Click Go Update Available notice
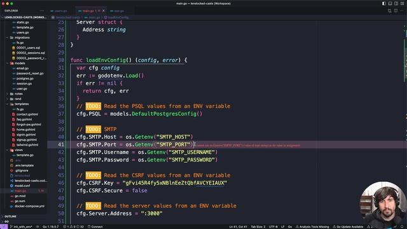The width and height of the screenshot is (407, 229). point(348,226)
